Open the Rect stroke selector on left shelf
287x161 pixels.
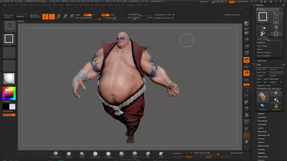[9, 40]
